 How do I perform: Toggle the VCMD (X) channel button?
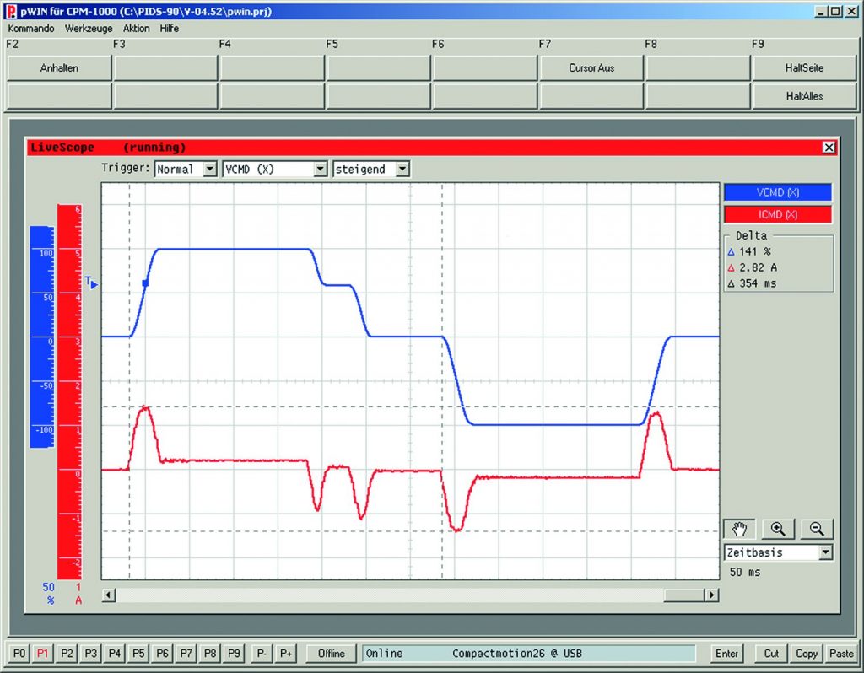[x=777, y=192]
